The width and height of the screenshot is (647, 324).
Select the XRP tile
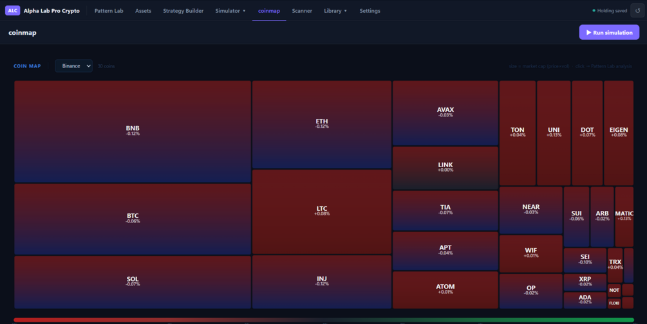tap(585, 282)
